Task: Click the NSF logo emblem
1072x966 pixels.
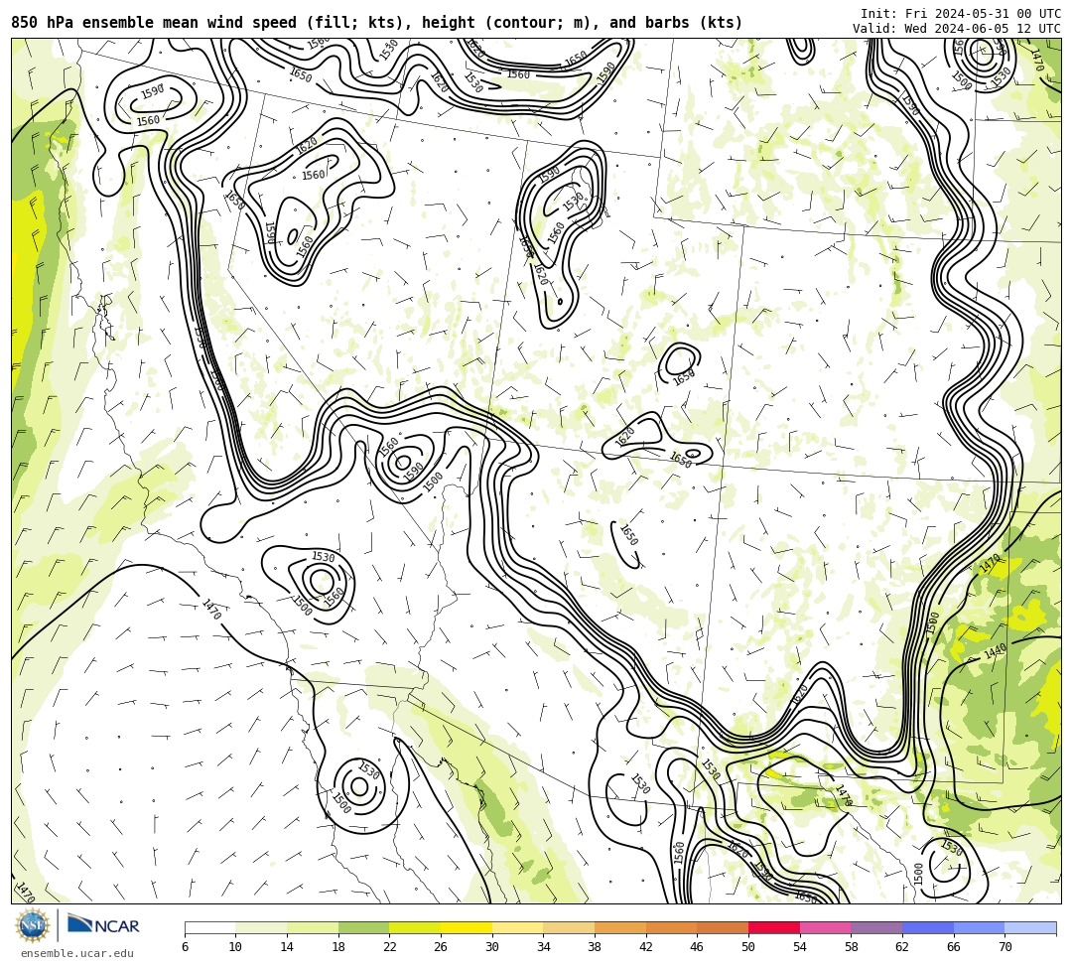Action: pyautogui.click(x=33, y=925)
